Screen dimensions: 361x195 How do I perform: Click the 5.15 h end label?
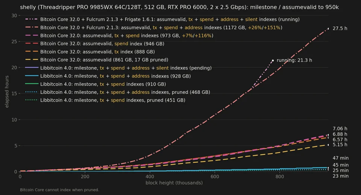[340, 145]
